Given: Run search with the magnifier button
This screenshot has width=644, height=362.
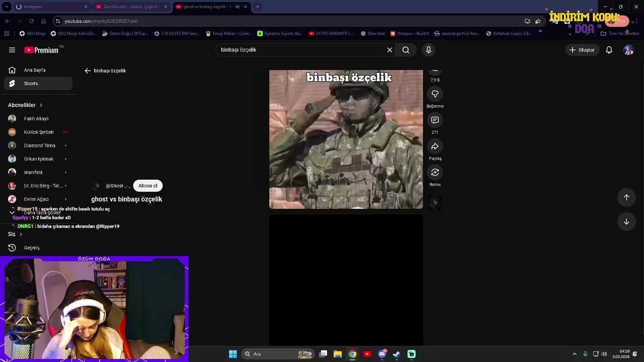Looking at the screenshot, I should tap(406, 50).
